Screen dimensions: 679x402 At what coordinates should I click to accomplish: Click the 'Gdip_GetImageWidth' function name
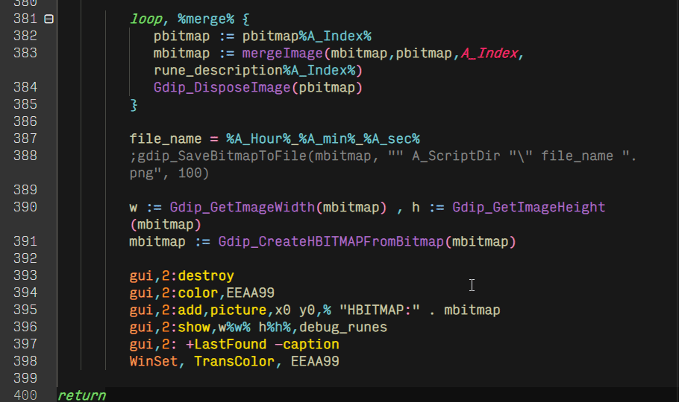(242, 207)
